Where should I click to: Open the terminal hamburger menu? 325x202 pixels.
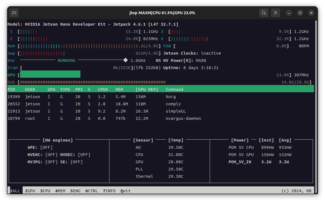click(276, 13)
